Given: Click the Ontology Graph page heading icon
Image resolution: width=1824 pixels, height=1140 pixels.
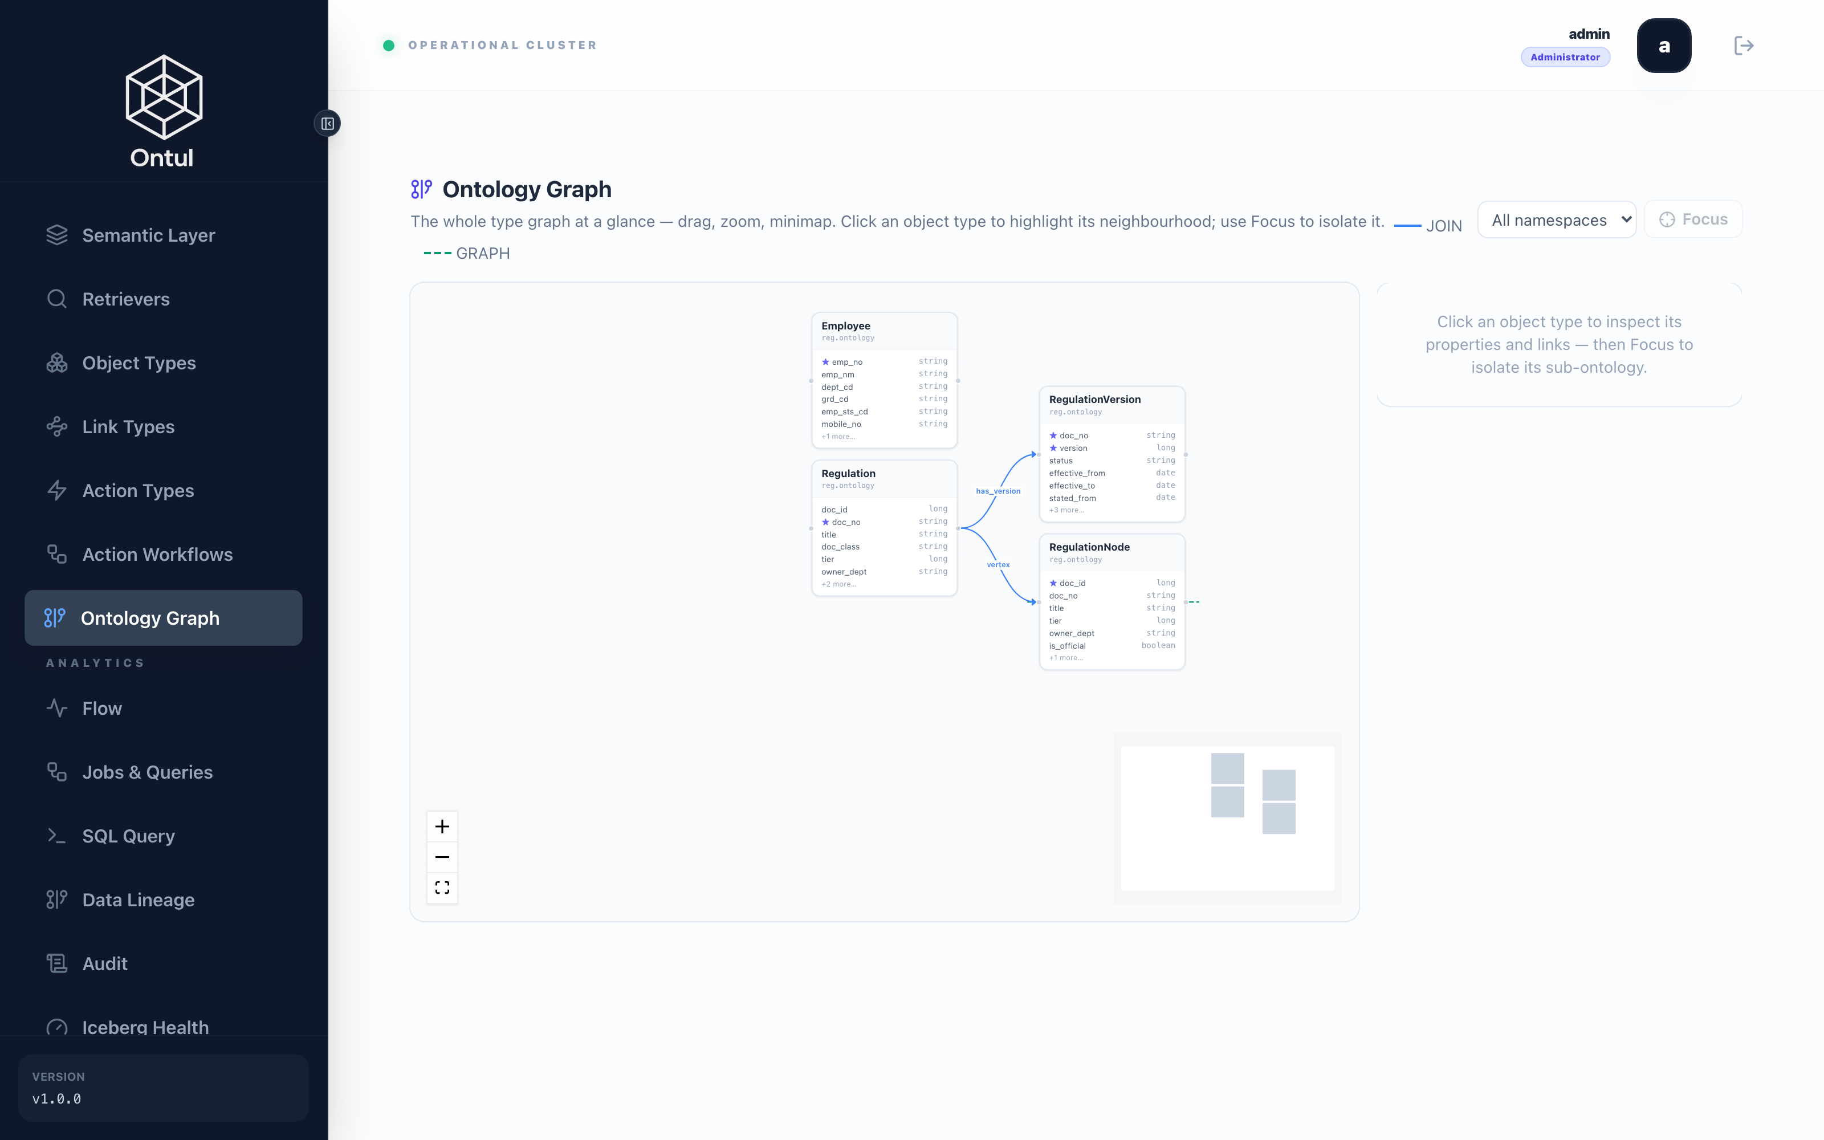Looking at the screenshot, I should 421,189.
